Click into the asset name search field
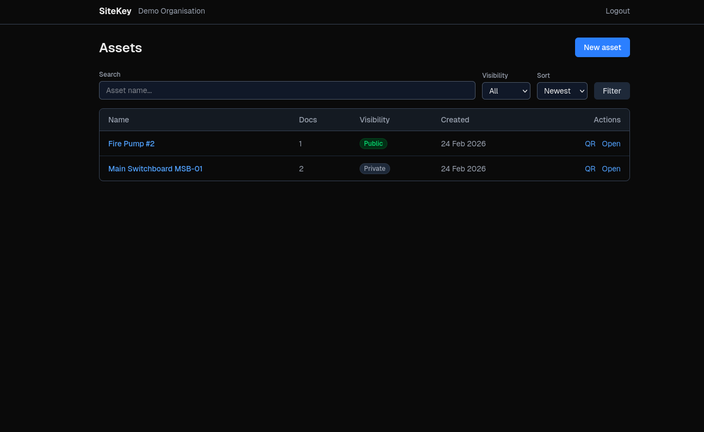The image size is (704, 432). click(x=287, y=90)
